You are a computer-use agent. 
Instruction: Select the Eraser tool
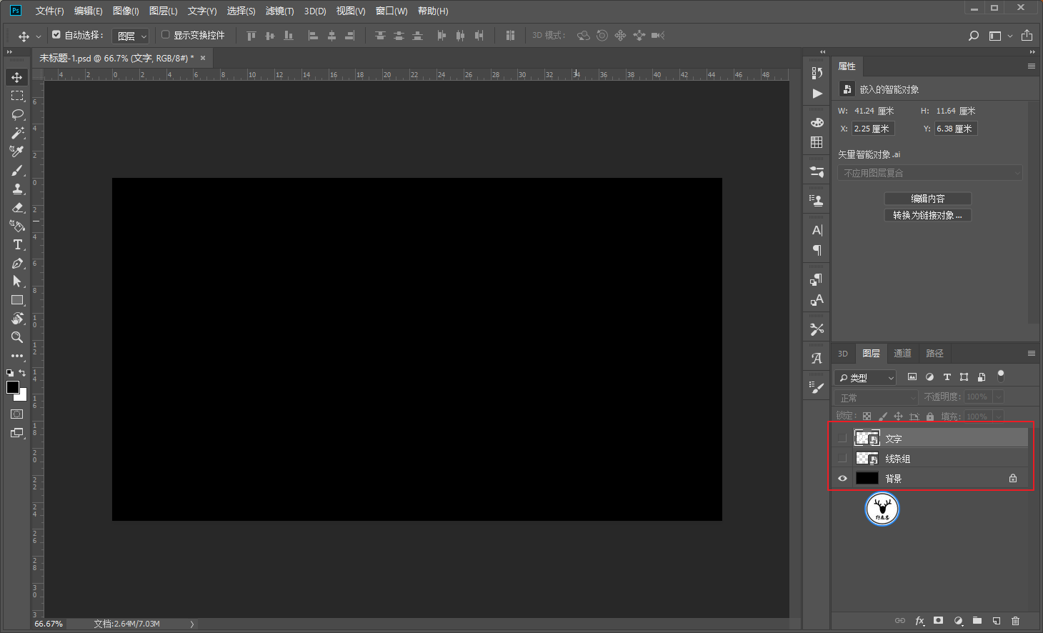pos(17,207)
